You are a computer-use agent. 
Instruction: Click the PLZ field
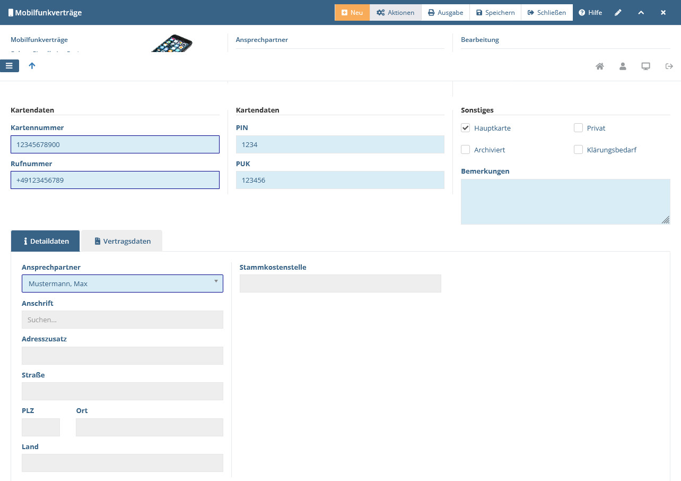click(41, 427)
